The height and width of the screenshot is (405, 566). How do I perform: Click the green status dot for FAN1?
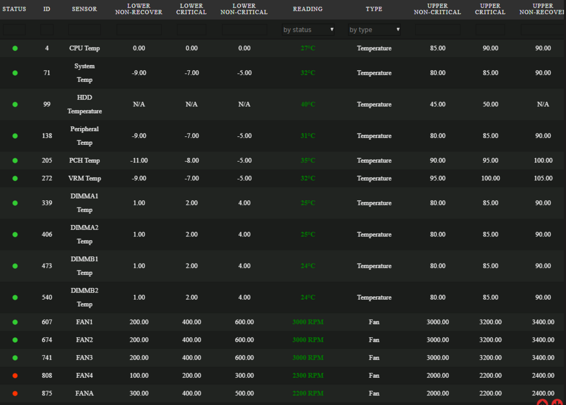(15, 322)
